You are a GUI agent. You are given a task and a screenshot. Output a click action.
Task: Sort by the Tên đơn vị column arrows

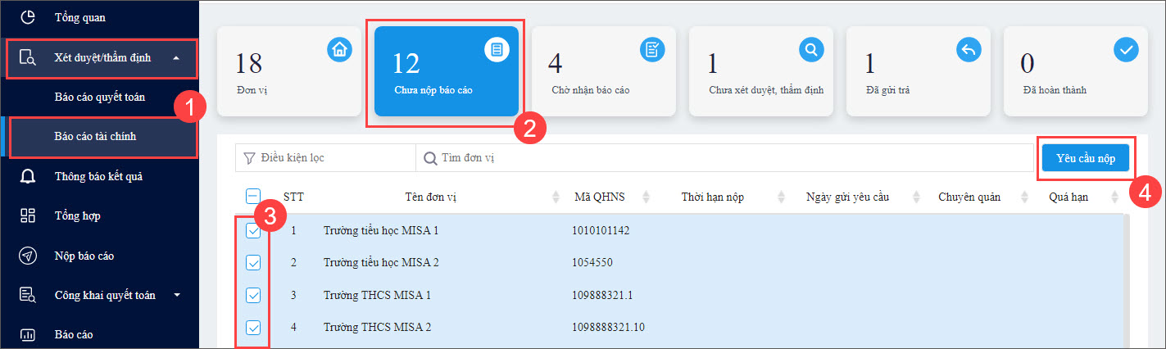(x=555, y=197)
